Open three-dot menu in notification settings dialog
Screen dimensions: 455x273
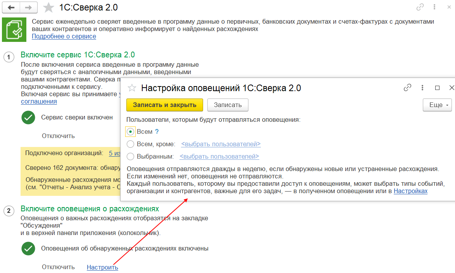[x=422, y=87]
